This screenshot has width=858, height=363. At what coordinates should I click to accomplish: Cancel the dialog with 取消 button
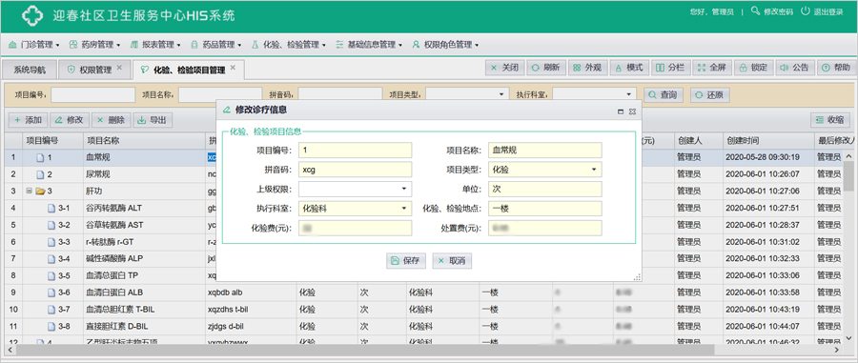pos(452,261)
